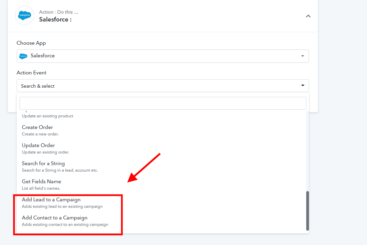This screenshot has height=245, width=367.
Task: Click 'Update an existing order.' description text
Action: pyautogui.click(x=46, y=152)
